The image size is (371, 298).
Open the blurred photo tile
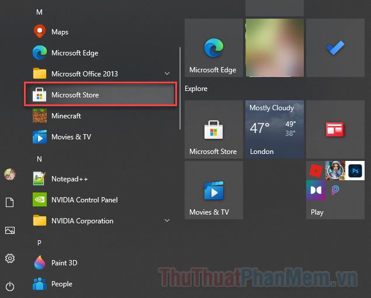click(275, 48)
